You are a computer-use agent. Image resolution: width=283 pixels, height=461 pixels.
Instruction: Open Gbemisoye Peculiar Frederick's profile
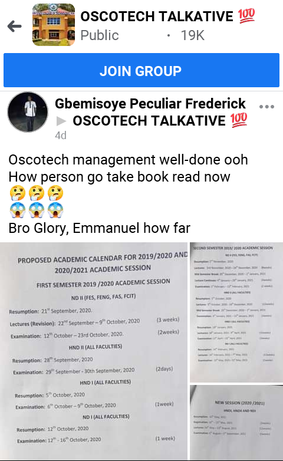click(x=150, y=104)
